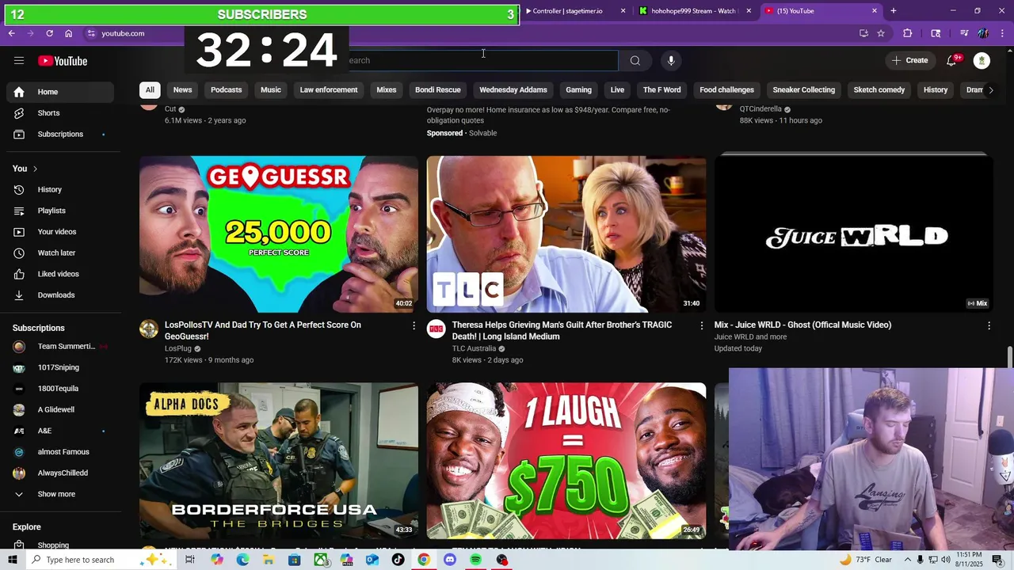Open Shorts in sidebar
The width and height of the screenshot is (1014, 570).
point(59,113)
